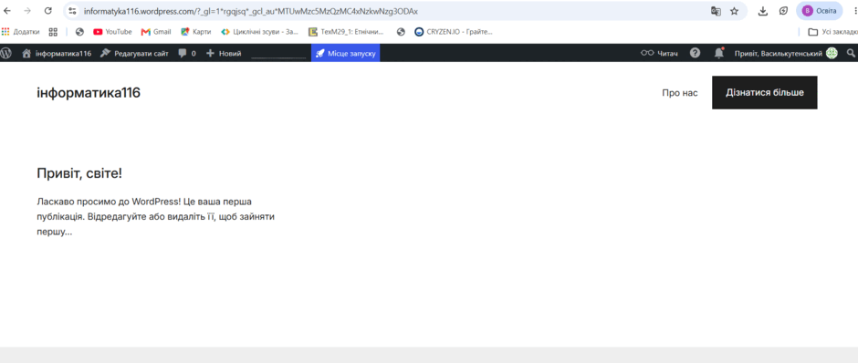Click the інформатика116 site title
Image resolution: width=858 pixels, height=363 pixels.
click(89, 93)
